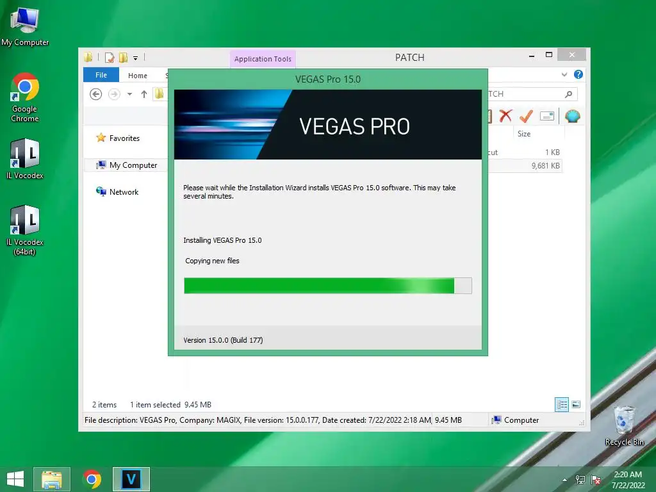Click 'Copying new files' status text

pyautogui.click(x=212, y=261)
